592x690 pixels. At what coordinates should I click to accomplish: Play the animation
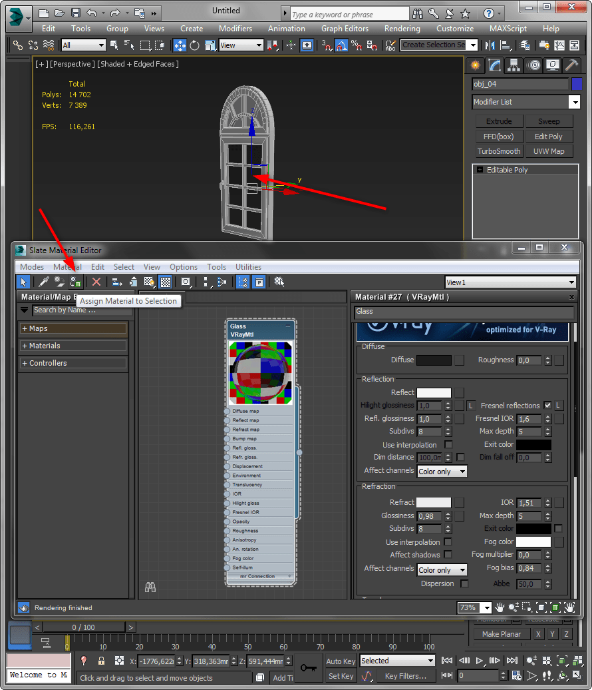pyautogui.click(x=480, y=661)
